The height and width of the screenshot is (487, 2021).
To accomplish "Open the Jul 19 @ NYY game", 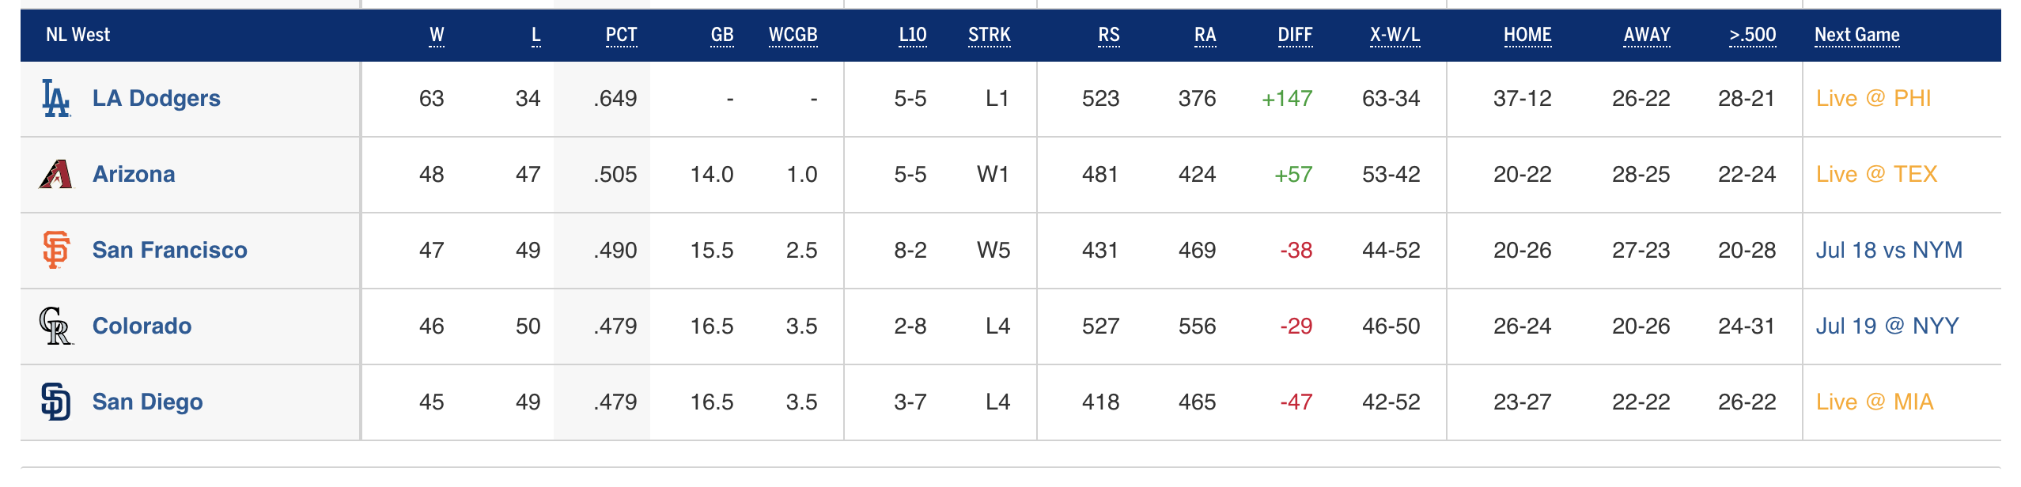I will (1887, 327).
